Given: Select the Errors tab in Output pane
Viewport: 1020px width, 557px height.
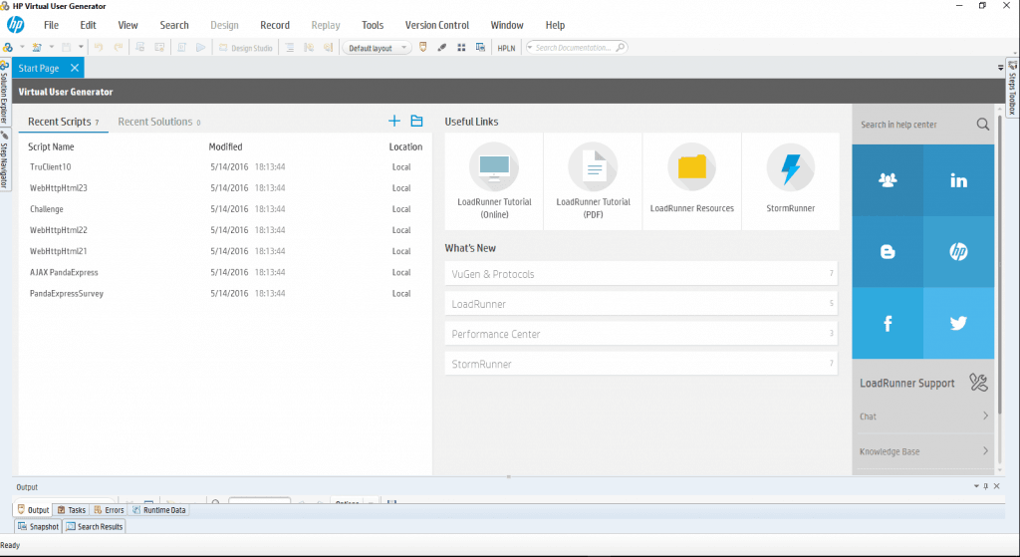Looking at the screenshot, I should tap(109, 510).
